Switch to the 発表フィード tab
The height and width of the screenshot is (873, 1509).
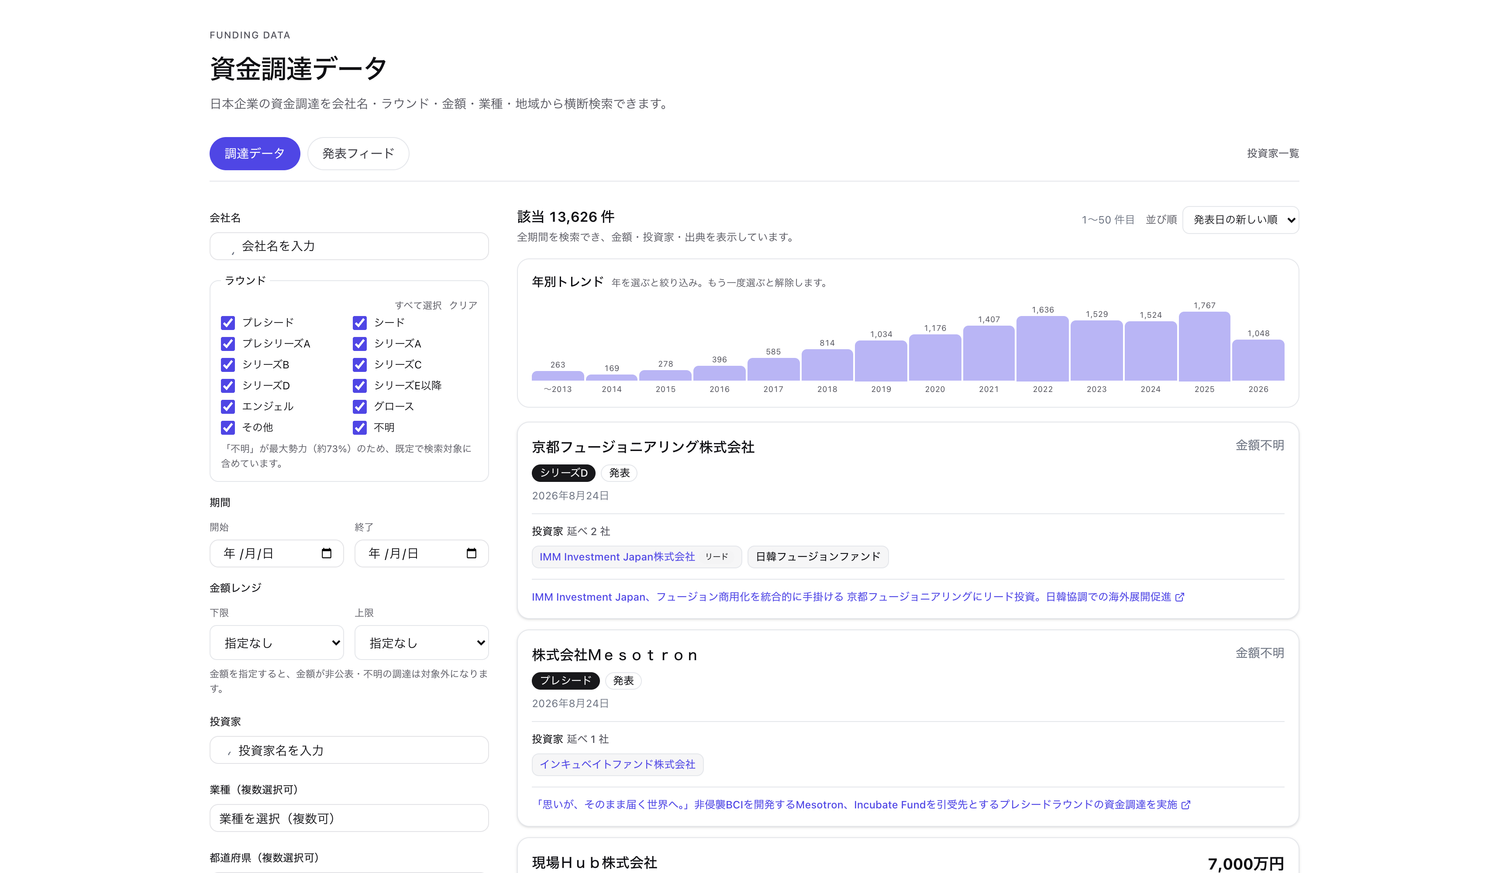[358, 154]
